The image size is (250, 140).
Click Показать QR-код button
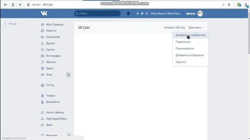point(174,28)
